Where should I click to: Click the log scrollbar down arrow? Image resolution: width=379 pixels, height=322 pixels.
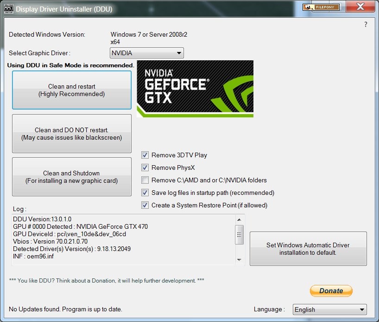239,260
